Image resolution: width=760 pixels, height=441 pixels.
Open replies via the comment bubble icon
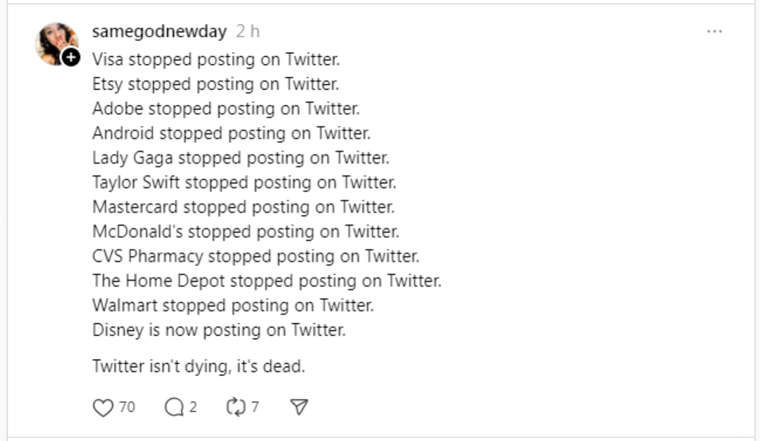click(x=174, y=408)
